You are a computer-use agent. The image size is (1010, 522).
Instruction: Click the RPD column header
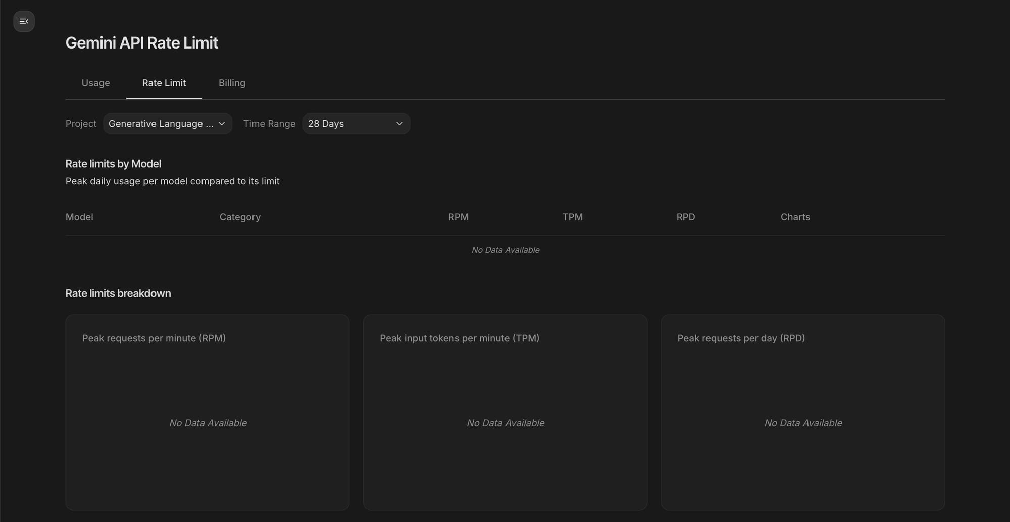[686, 217]
